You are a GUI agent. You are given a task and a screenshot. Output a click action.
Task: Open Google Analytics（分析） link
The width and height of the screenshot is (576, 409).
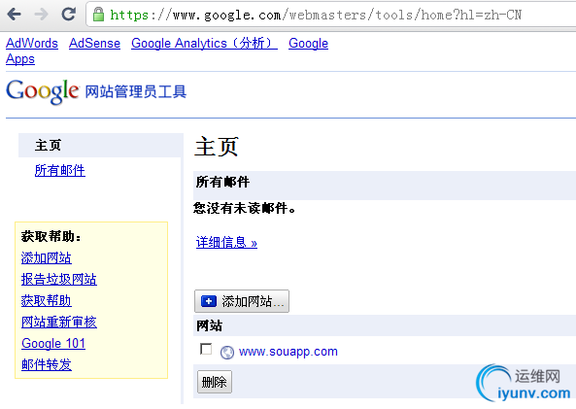(204, 44)
